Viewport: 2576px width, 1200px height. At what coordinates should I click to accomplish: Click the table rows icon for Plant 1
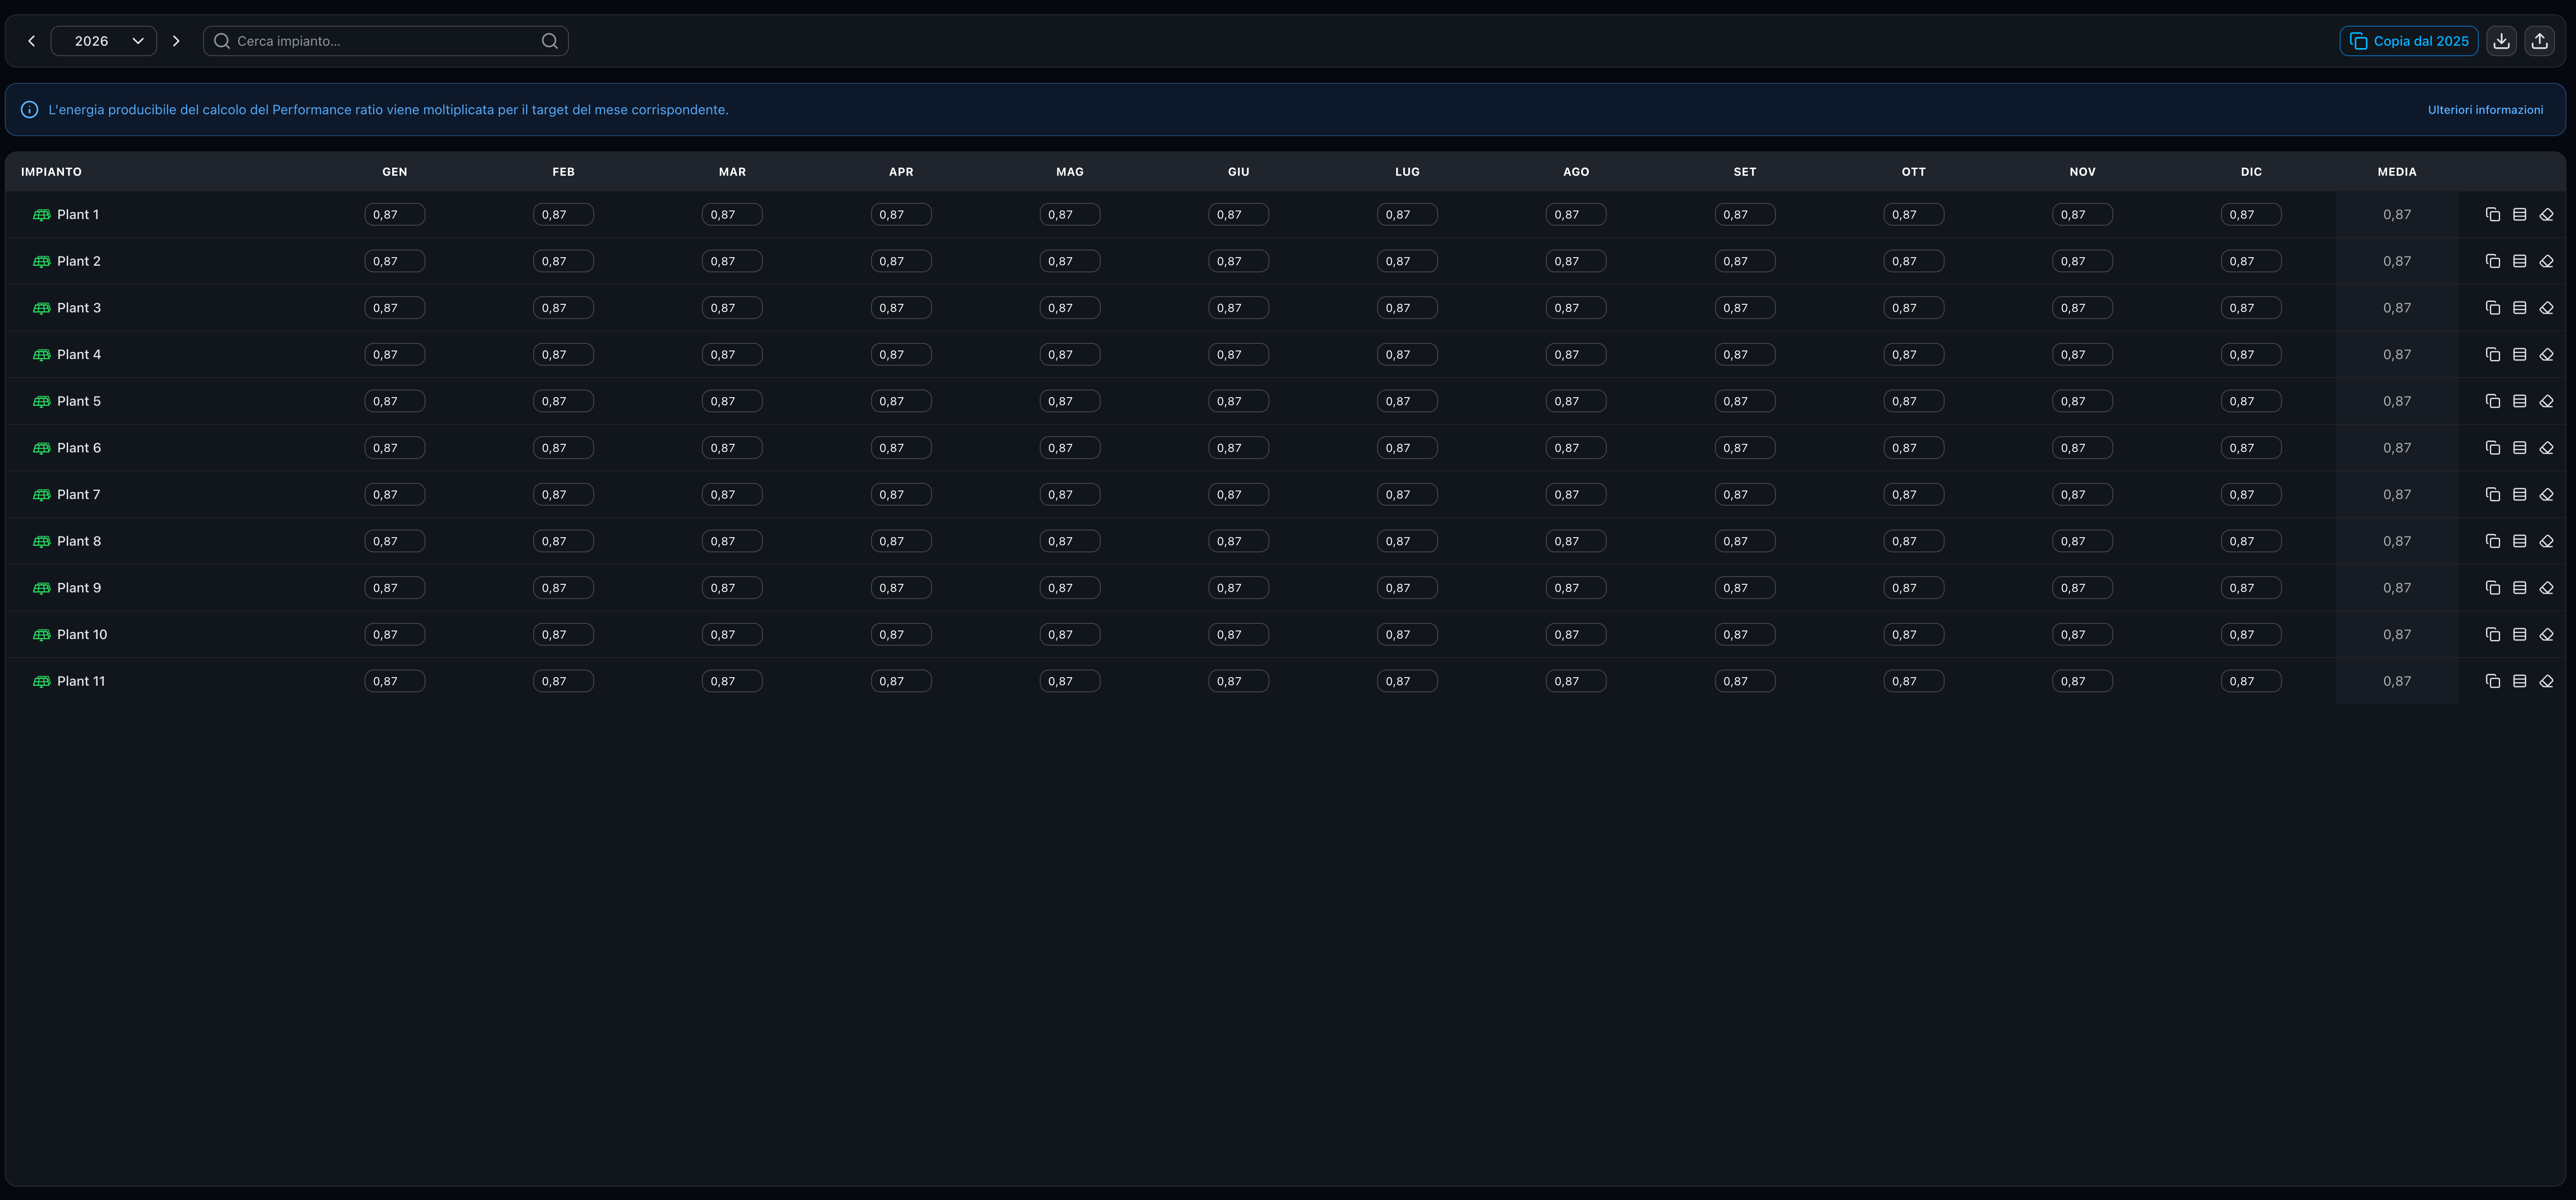2519,215
